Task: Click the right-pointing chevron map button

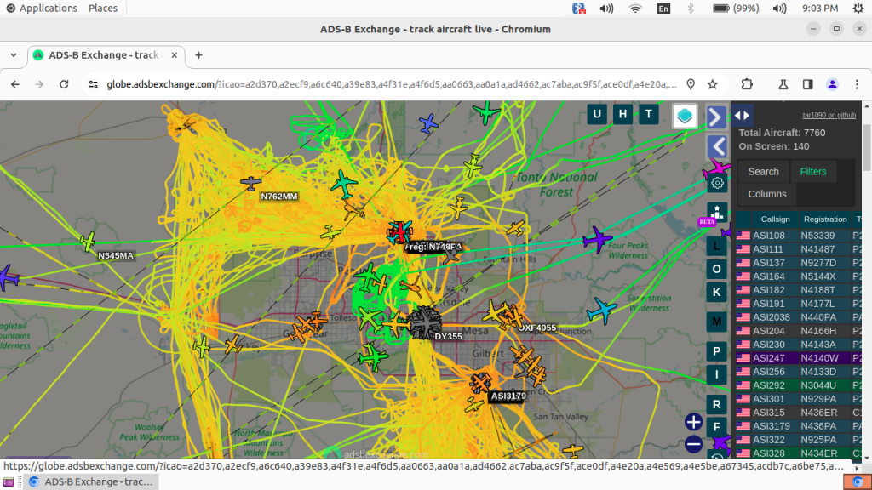Action: [716, 117]
